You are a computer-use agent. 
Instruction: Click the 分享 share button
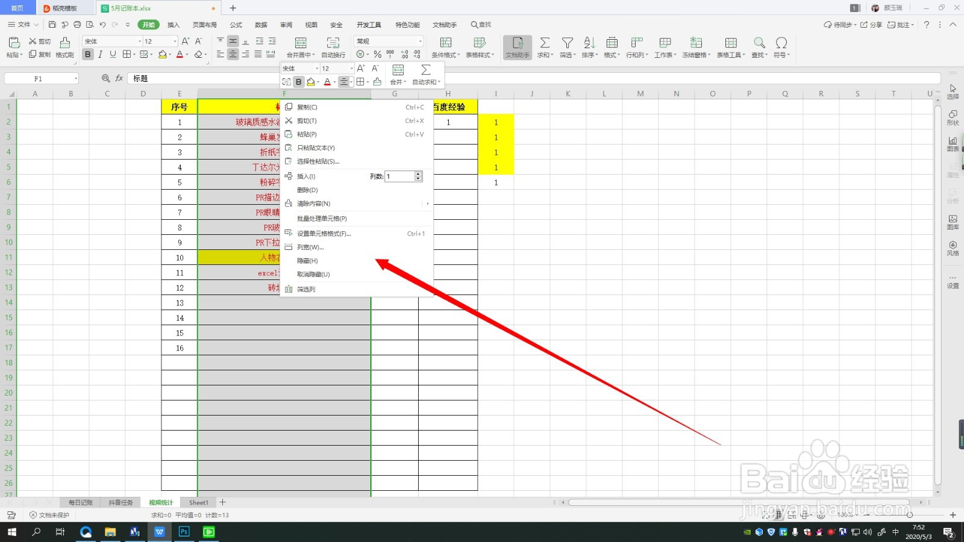coord(871,25)
